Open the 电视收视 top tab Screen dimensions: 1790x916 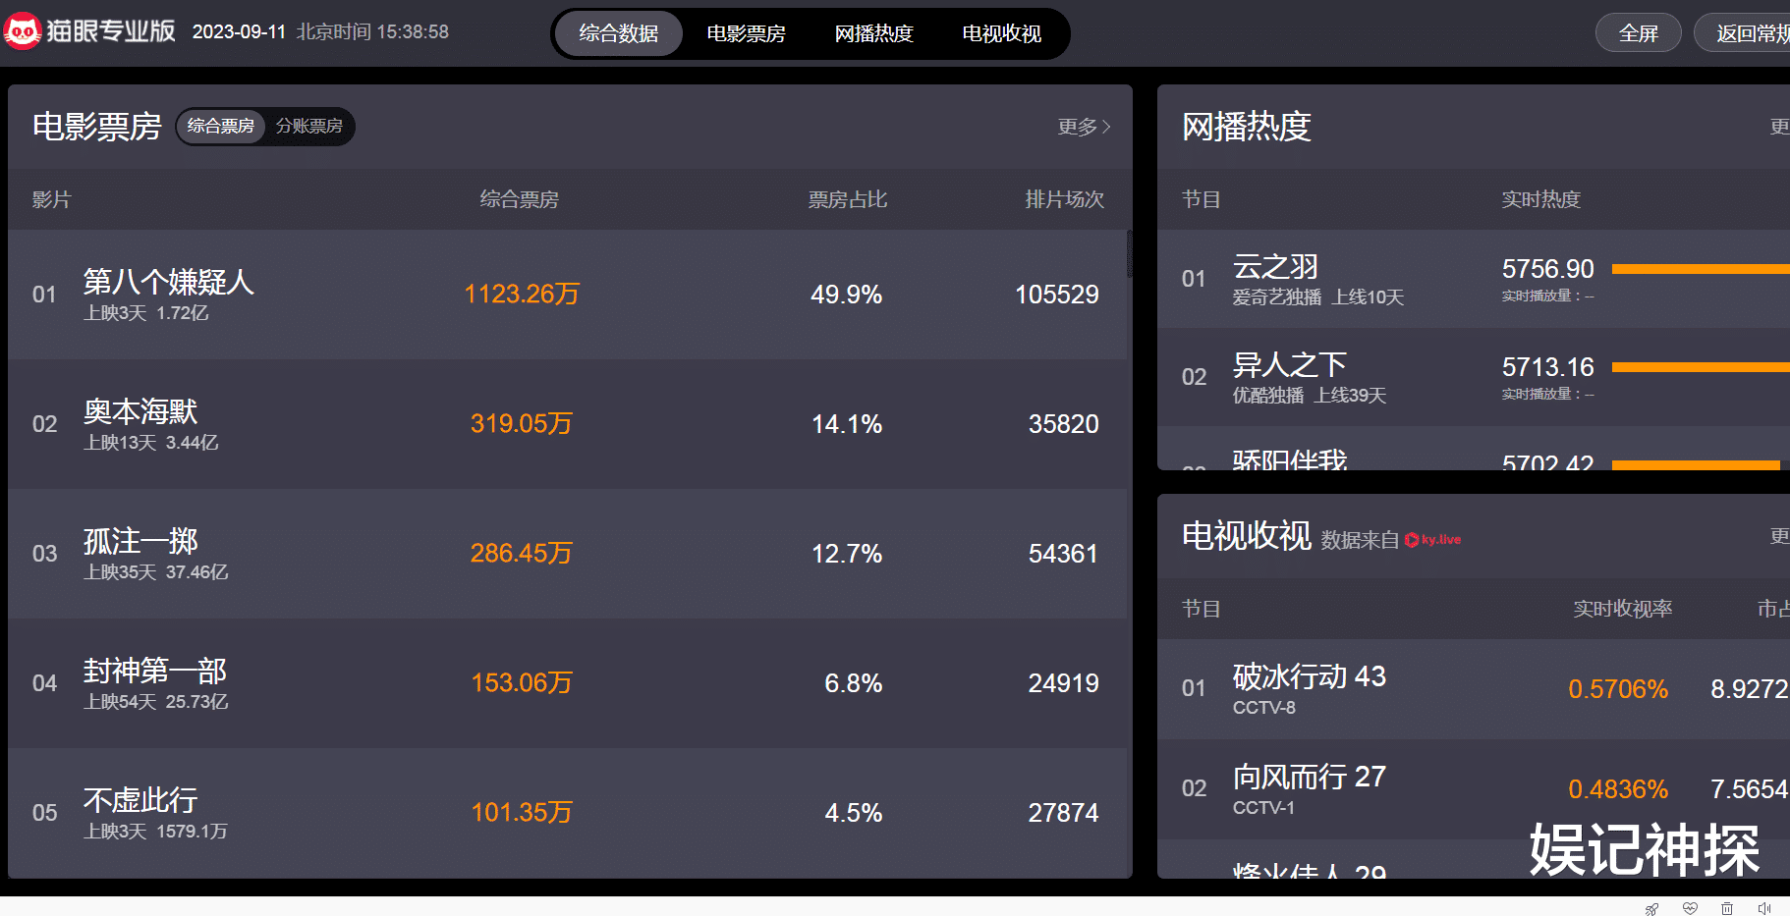1002,33
